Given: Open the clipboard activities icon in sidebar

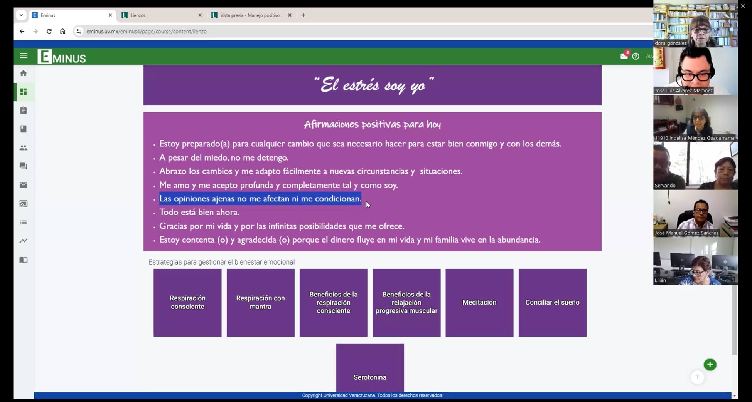Looking at the screenshot, I should (24, 111).
